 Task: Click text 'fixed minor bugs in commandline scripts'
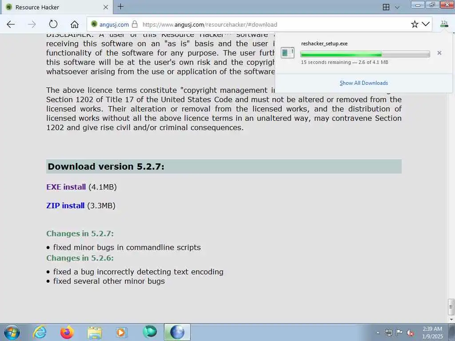click(127, 247)
